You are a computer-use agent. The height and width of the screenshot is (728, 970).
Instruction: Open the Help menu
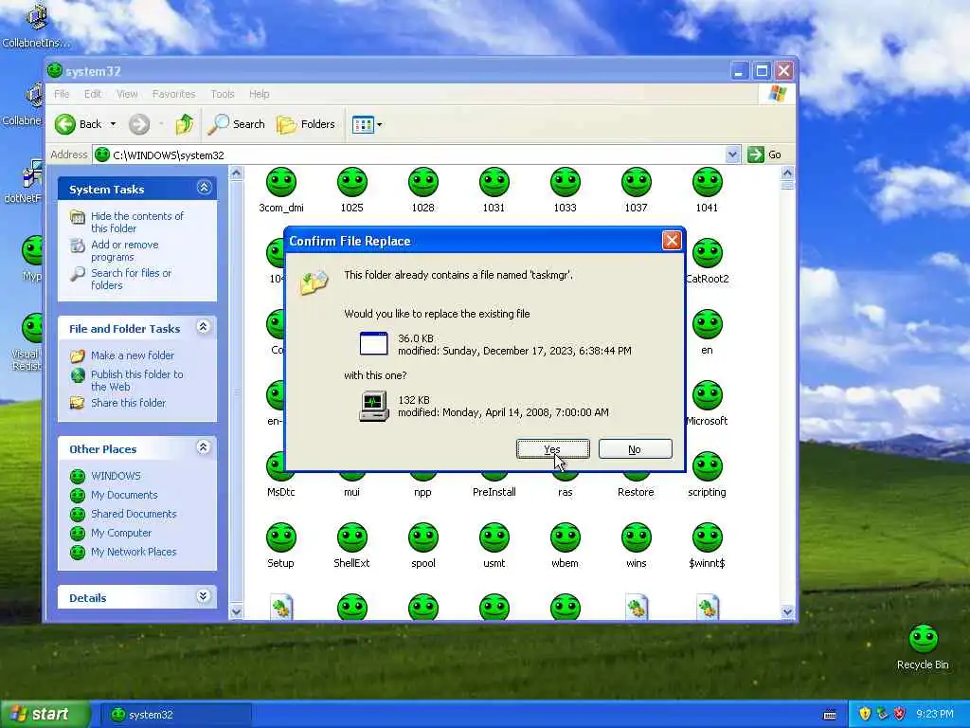pos(260,94)
